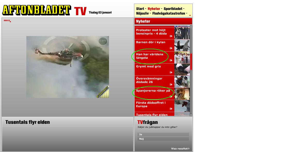Open 'Tusentals flyr elden' list item
Screen dimensions: 281x152
pyautogui.click(x=154, y=114)
